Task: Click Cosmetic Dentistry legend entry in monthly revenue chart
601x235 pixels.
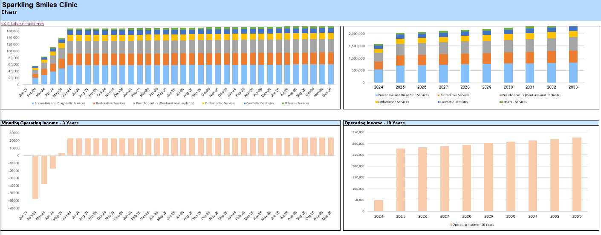Action: coord(259,103)
